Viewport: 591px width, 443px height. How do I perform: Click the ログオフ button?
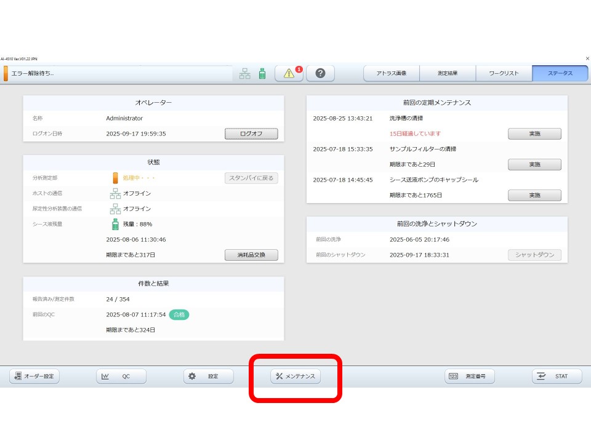click(x=251, y=134)
